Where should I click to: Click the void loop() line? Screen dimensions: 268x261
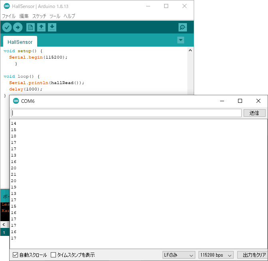[x=22, y=77]
